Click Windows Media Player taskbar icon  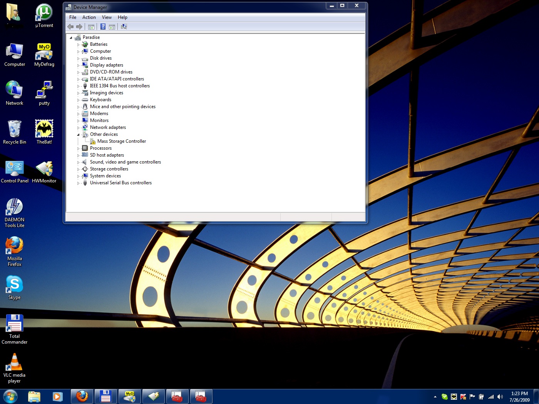coord(57,396)
